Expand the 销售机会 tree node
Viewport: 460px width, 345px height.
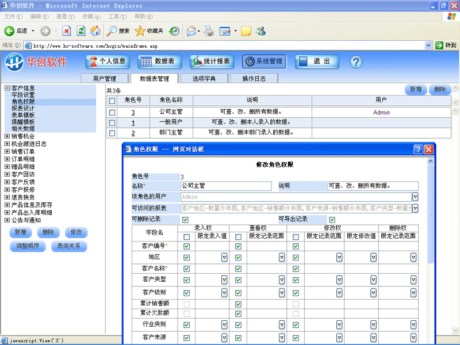pyautogui.click(x=7, y=136)
